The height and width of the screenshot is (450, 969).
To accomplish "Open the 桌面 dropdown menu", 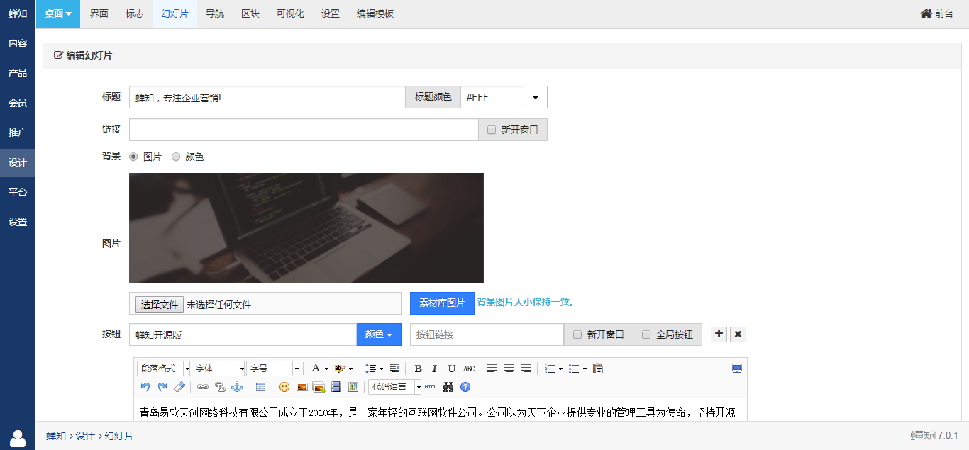I will point(58,14).
